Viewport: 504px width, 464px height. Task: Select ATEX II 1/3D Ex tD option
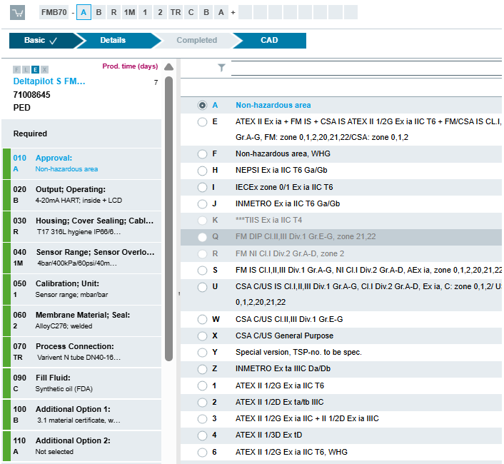coord(203,435)
